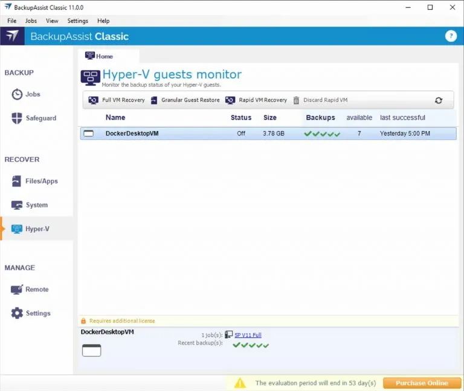Open the Safeguard shield icon

point(17,118)
